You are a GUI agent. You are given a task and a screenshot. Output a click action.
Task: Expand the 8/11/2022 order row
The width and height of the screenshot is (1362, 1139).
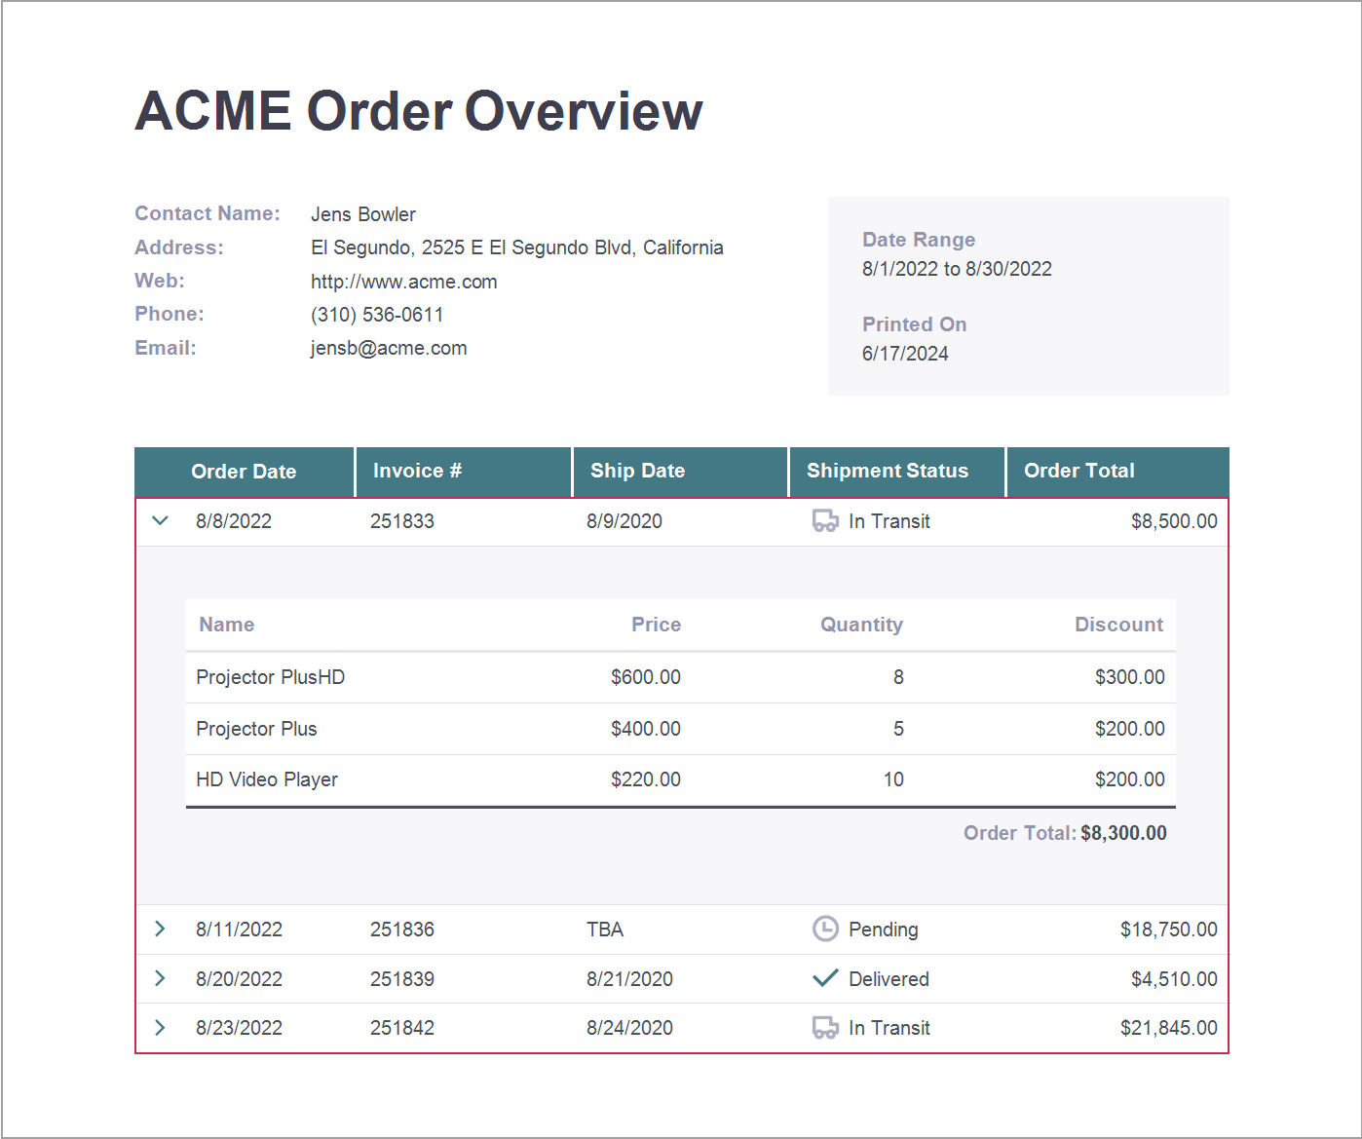tap(161, 930)
